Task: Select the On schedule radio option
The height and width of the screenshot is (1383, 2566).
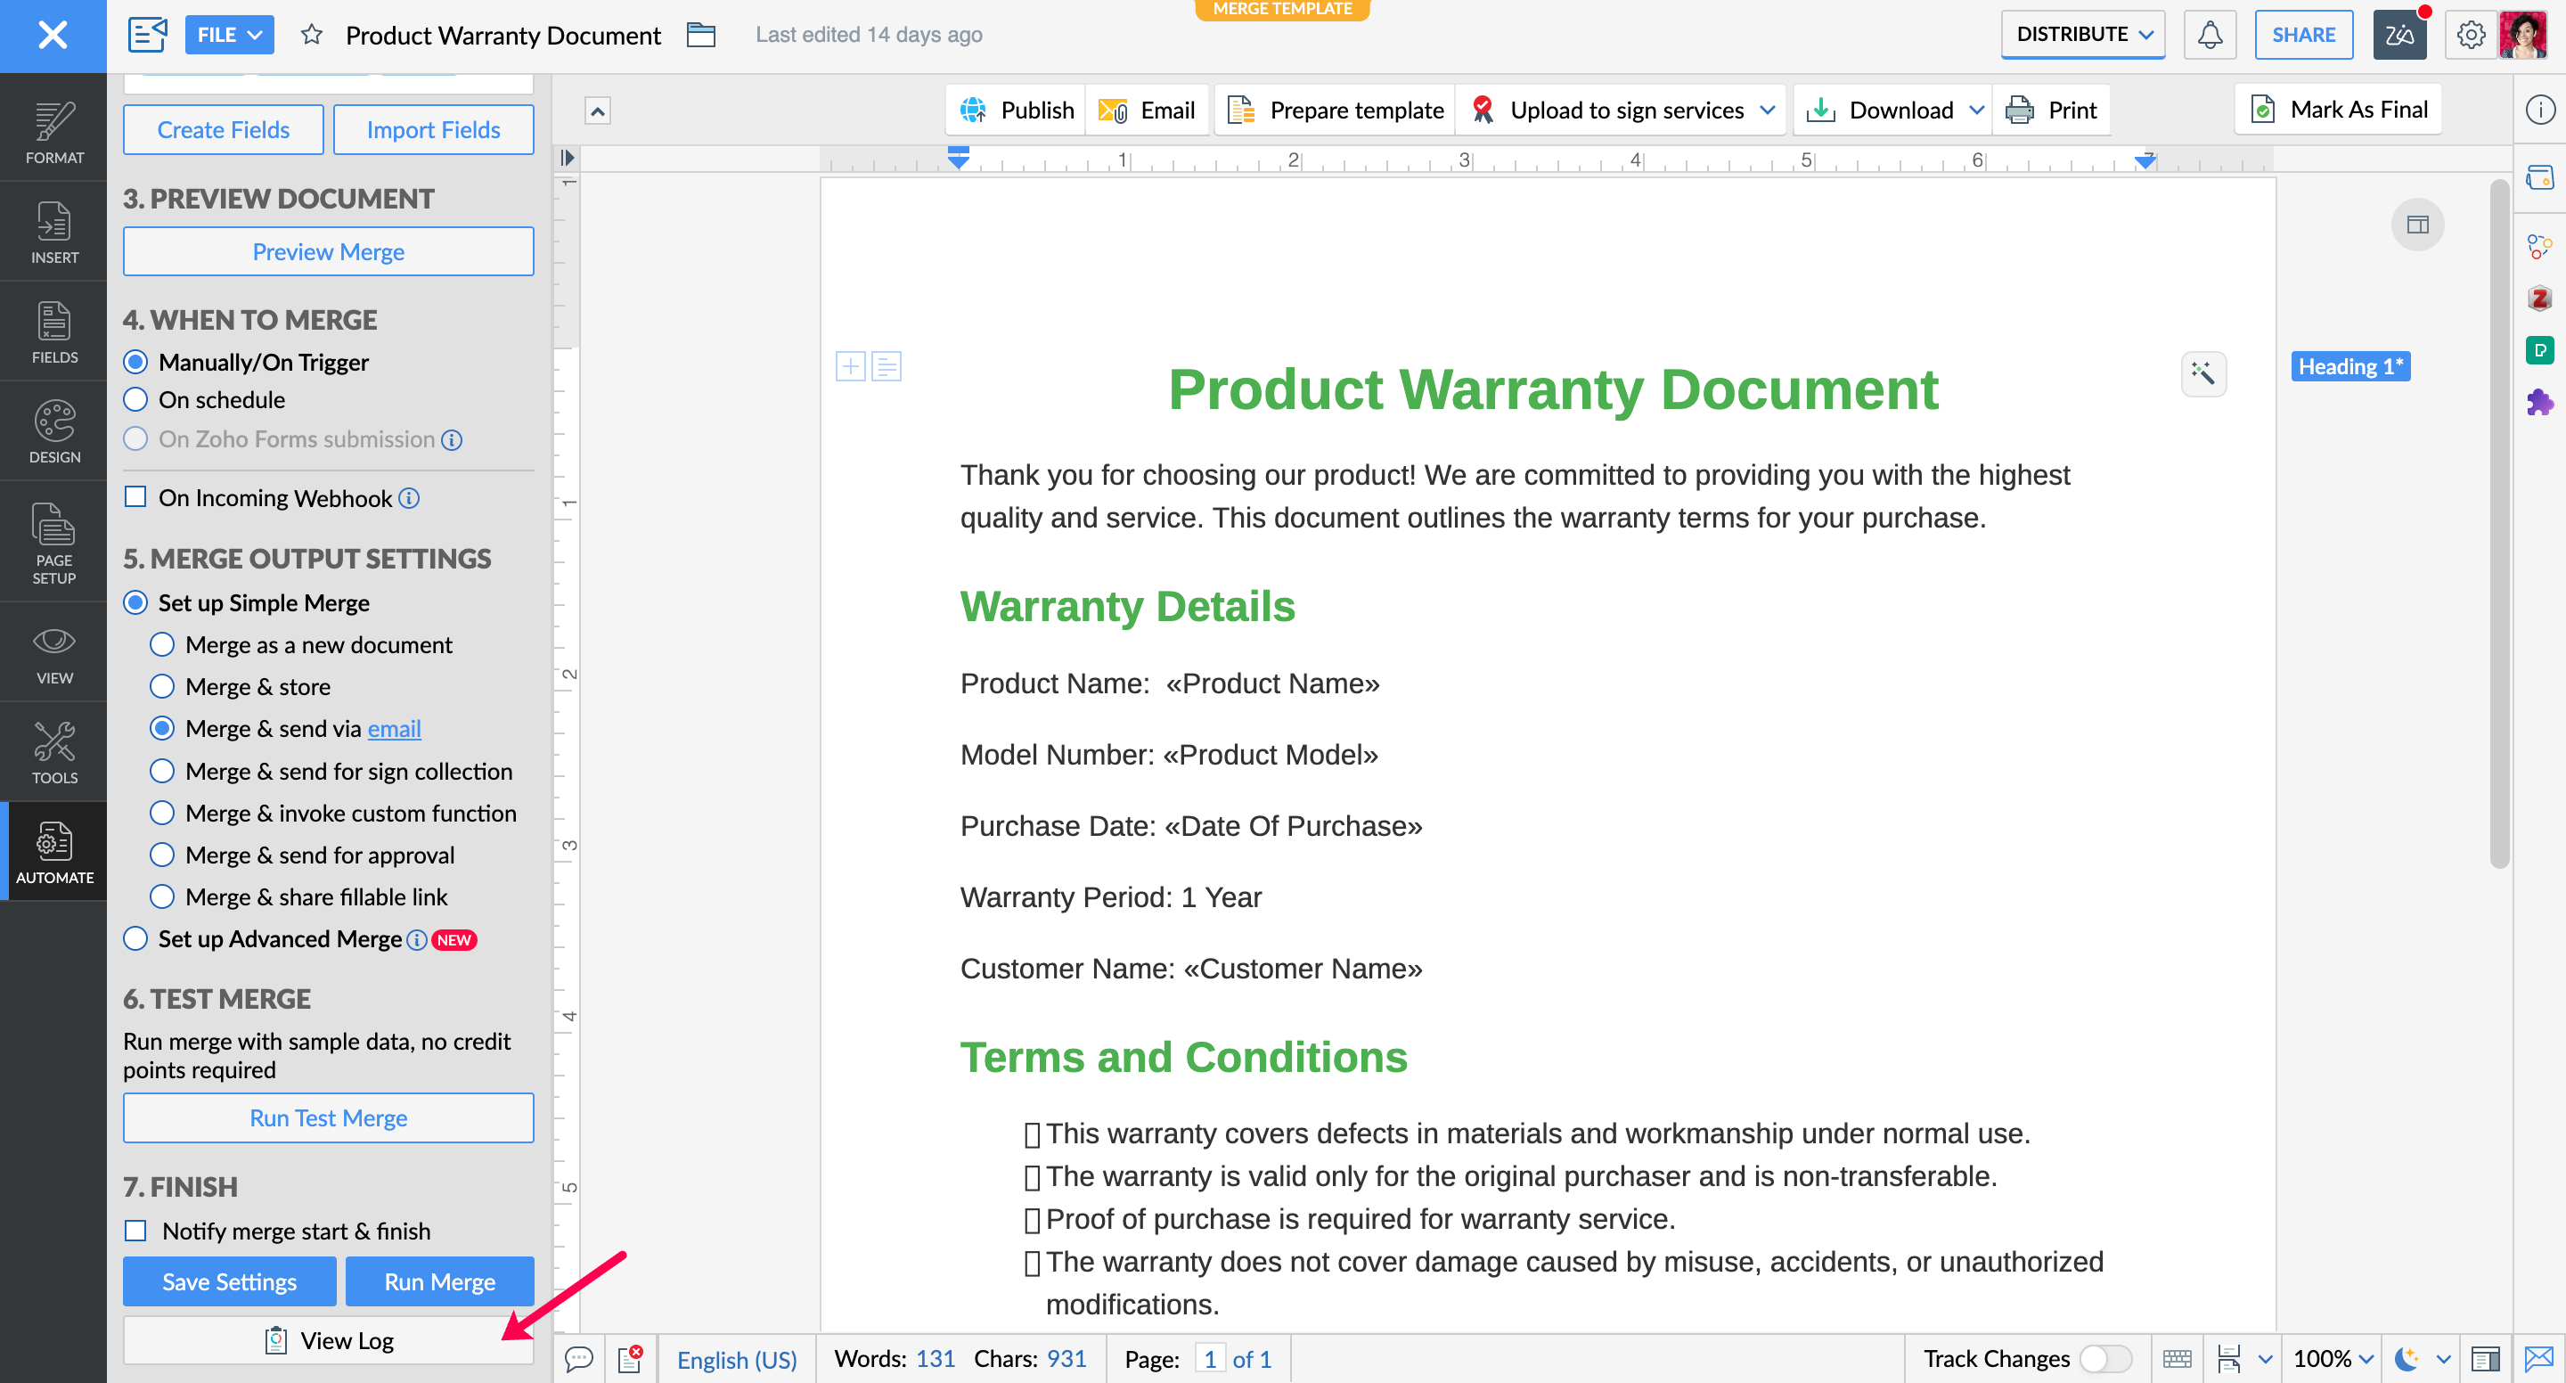Action: pos(136,399)
